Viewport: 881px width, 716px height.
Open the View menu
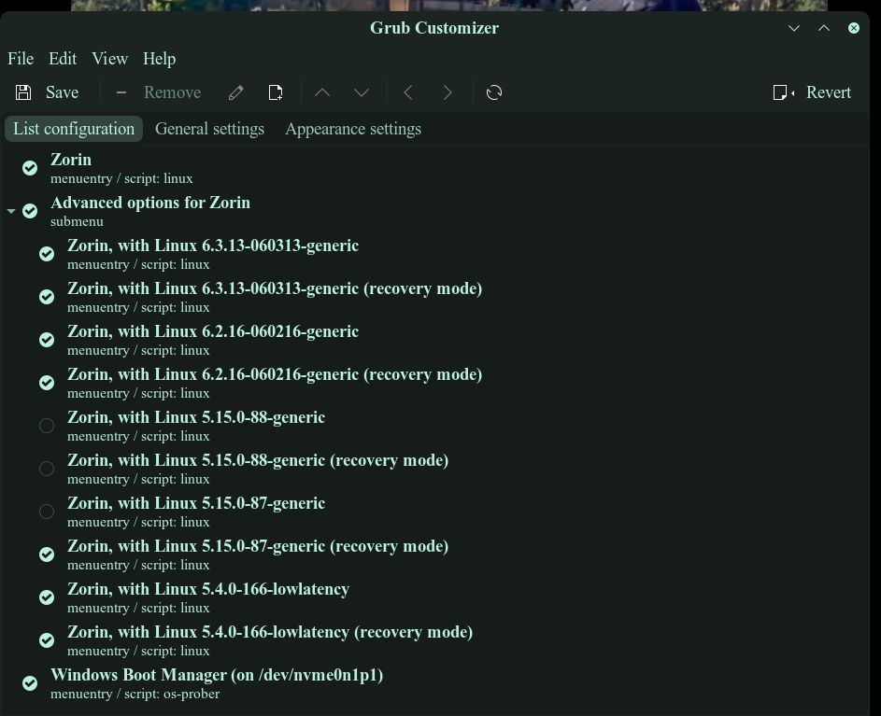click(x=109, y=59)
